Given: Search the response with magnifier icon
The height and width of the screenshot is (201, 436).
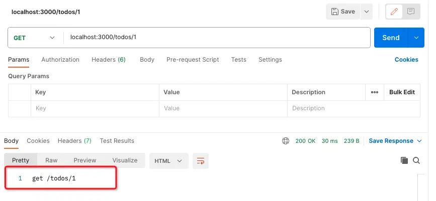Looking at the screenshot, I should click(x=416, y=160).
